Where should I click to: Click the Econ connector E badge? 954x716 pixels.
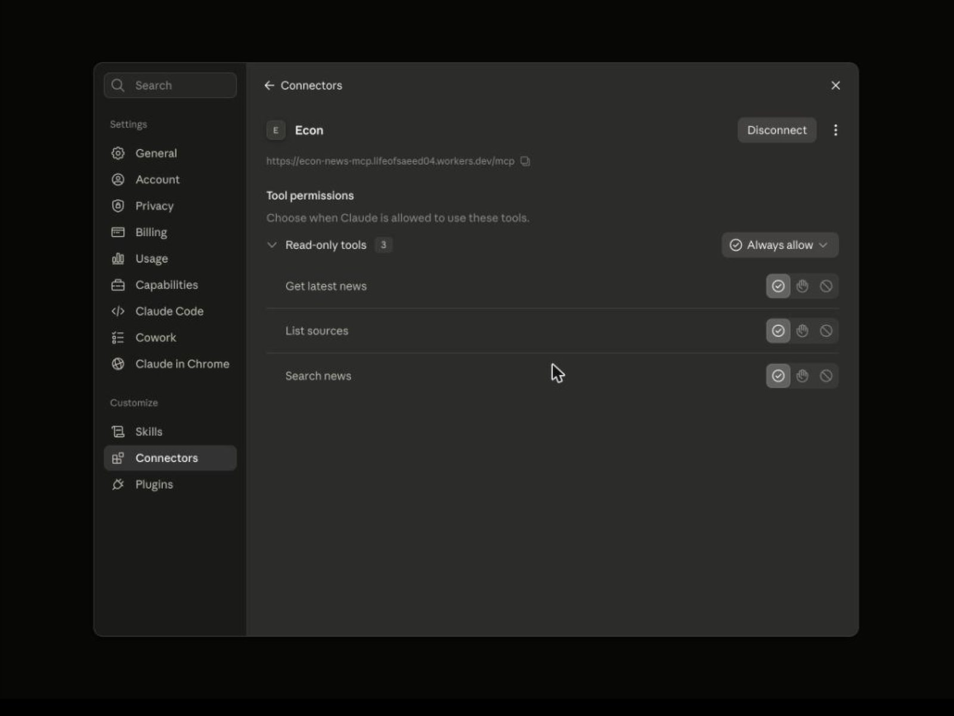click(x=275, y=130)
